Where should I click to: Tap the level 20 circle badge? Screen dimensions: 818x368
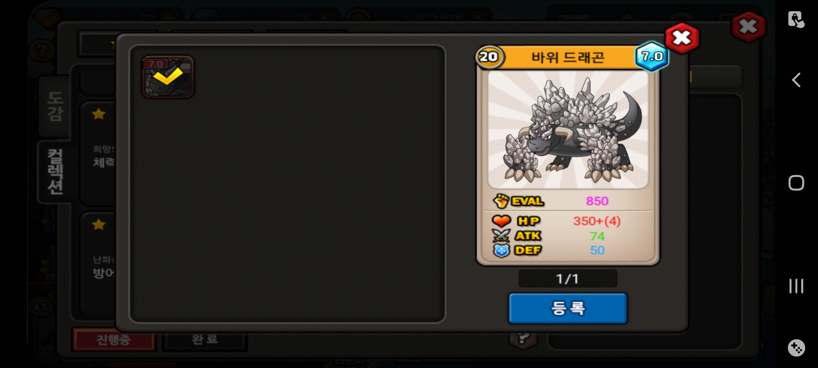pyautogui.click(x=488, y=57)
